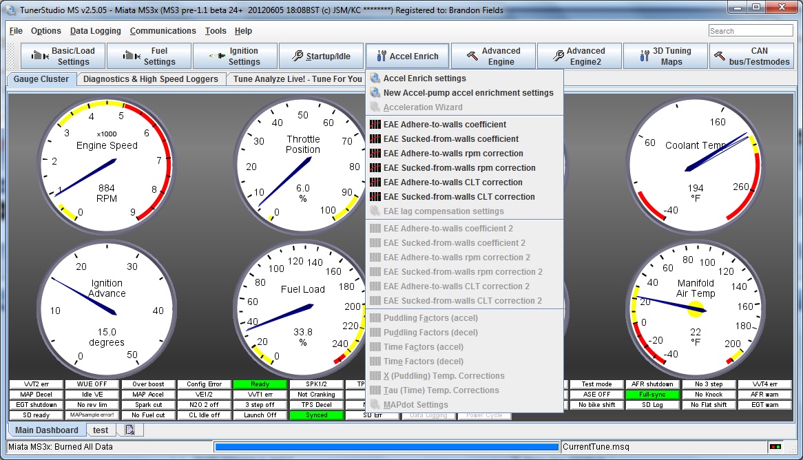
Task: Collapse the Accel Enrich dropdown button
Action: pos(407,56)
